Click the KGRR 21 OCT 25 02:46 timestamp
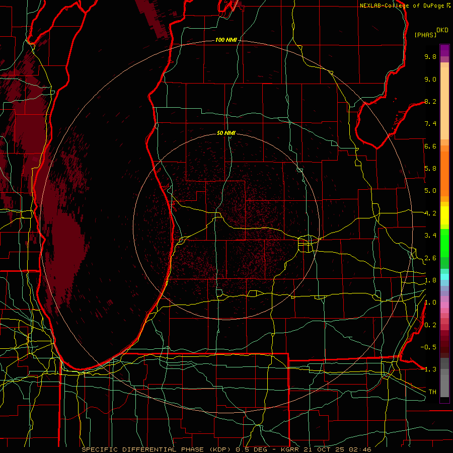This screenshot has width=453, height=453. [326, 449]
